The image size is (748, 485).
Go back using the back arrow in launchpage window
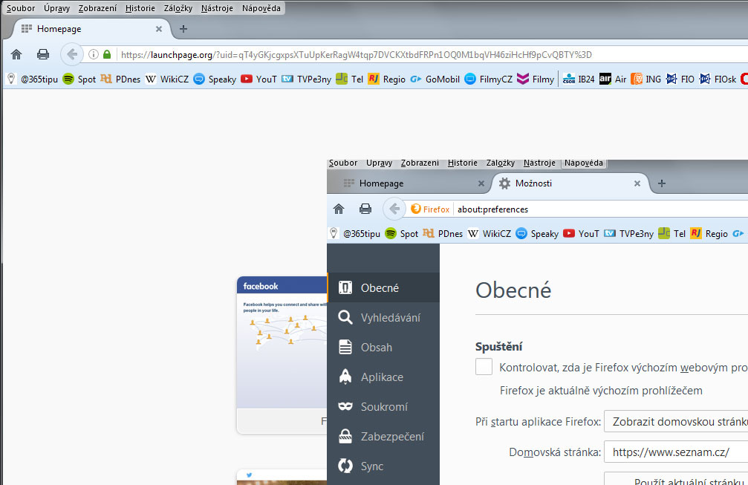click(72, 54)
